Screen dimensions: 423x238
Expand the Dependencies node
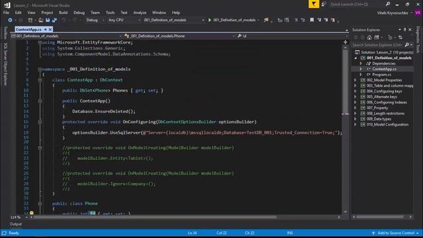pyautogui.click(x=361, y=63)
